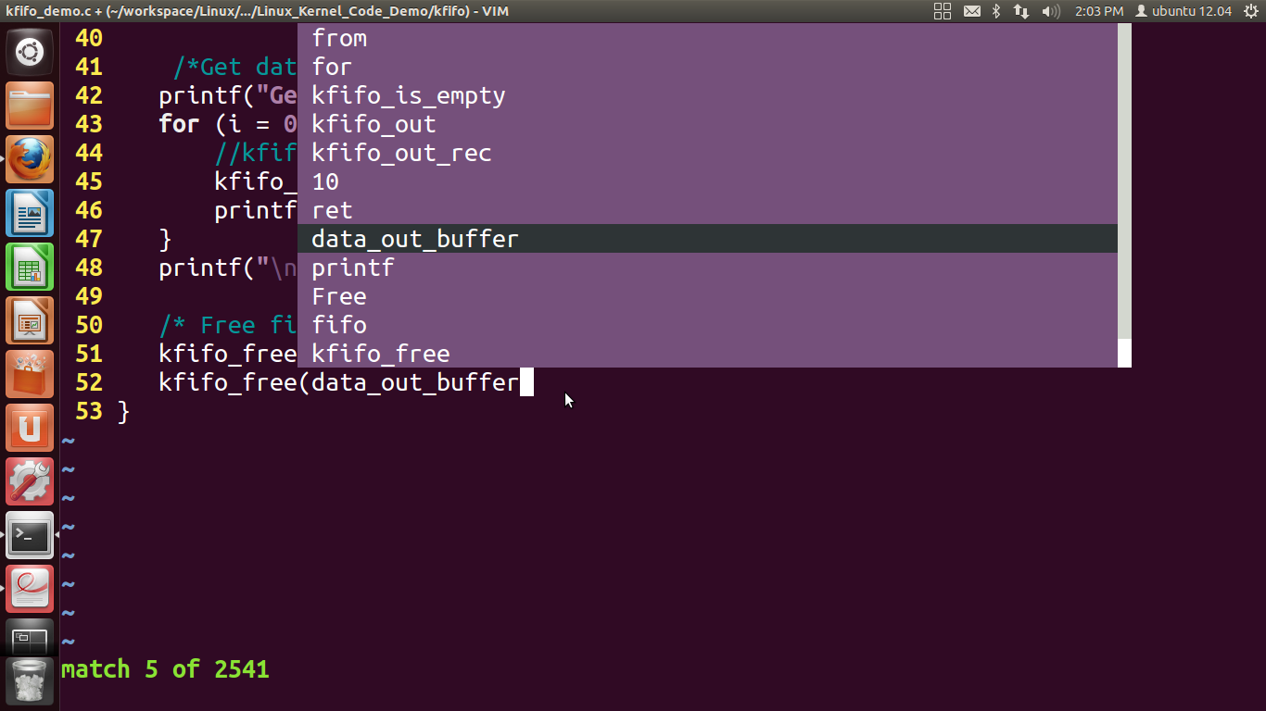Open Firefox from the launcher

pyautogui.click(x=29, y=158)
